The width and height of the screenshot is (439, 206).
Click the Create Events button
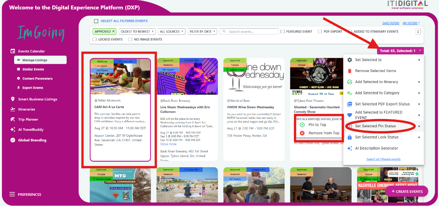click(x=407, y=192)
